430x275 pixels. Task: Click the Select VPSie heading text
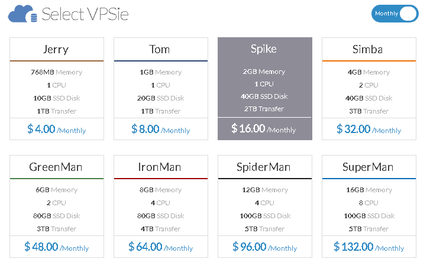point(85,14)
